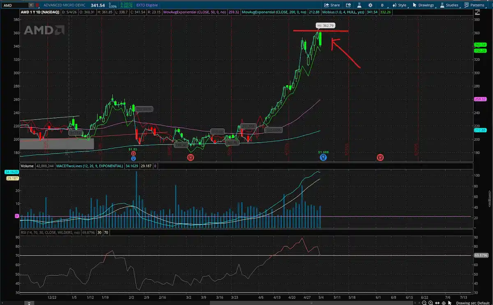The width and height of the screenshot is (493, 305).
Task: Click the red clipboard link color icon
Action: (x=38, y=5)
